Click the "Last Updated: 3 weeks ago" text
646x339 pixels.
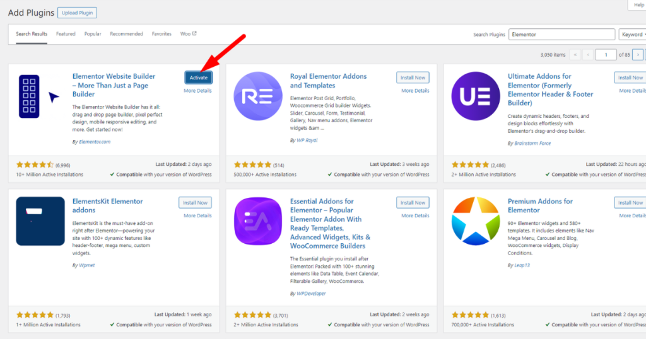click(399, 164)
